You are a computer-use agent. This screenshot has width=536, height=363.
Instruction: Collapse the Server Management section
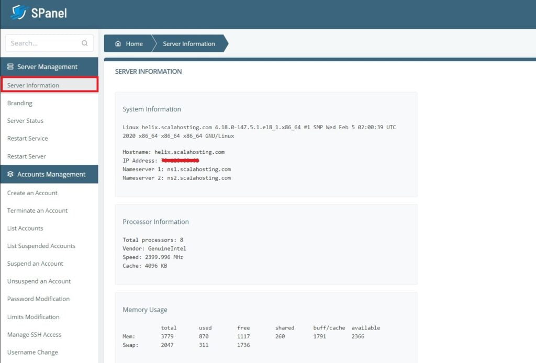pyautogui.click(x=49, y=66)
